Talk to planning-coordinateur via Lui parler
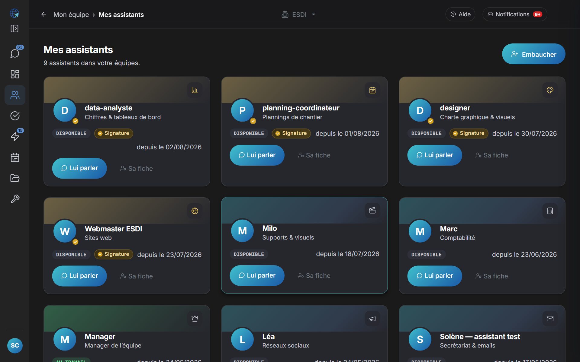 tap(257, 155)
